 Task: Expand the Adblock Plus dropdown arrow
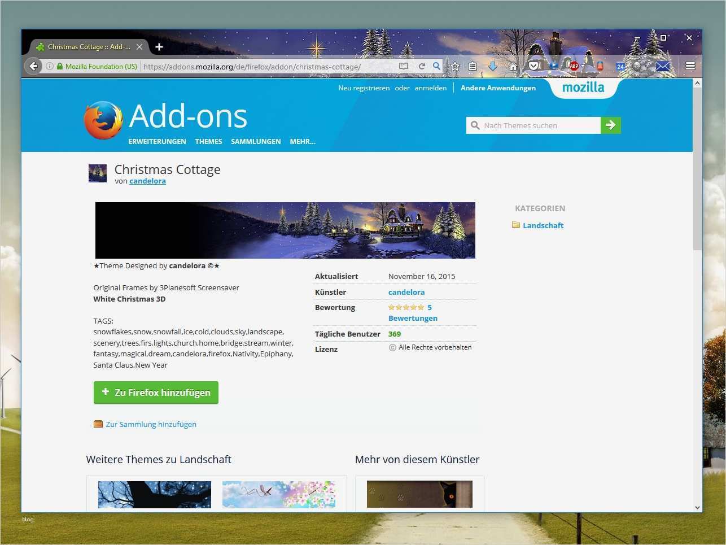[583, 67]
